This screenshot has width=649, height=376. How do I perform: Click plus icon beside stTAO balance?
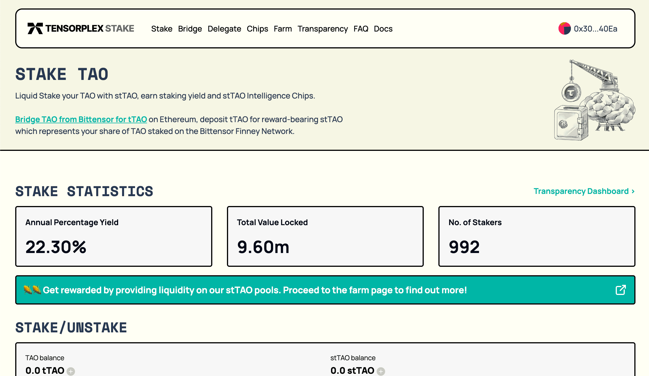tap(381, 371)
